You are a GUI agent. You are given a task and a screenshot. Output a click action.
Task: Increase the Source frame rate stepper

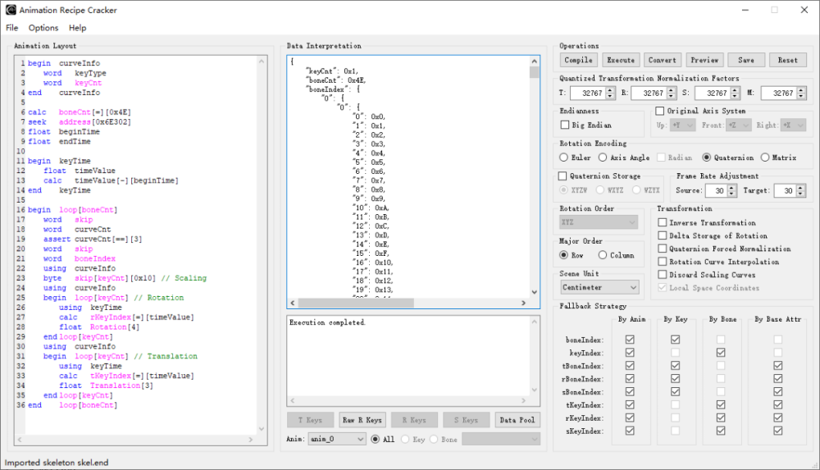(730, 187)
